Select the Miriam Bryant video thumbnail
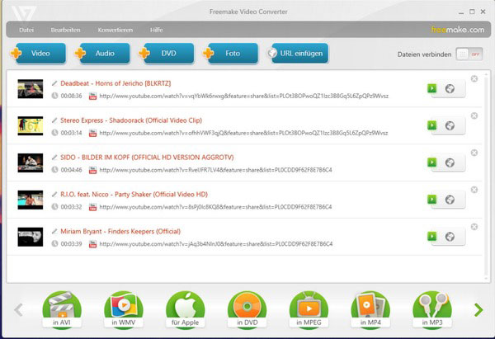This screenshot has height=339, width=495. tap(31, 237)
